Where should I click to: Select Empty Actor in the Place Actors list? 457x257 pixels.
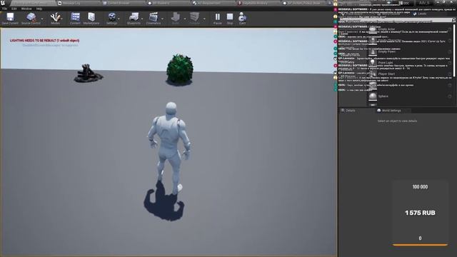409,29
